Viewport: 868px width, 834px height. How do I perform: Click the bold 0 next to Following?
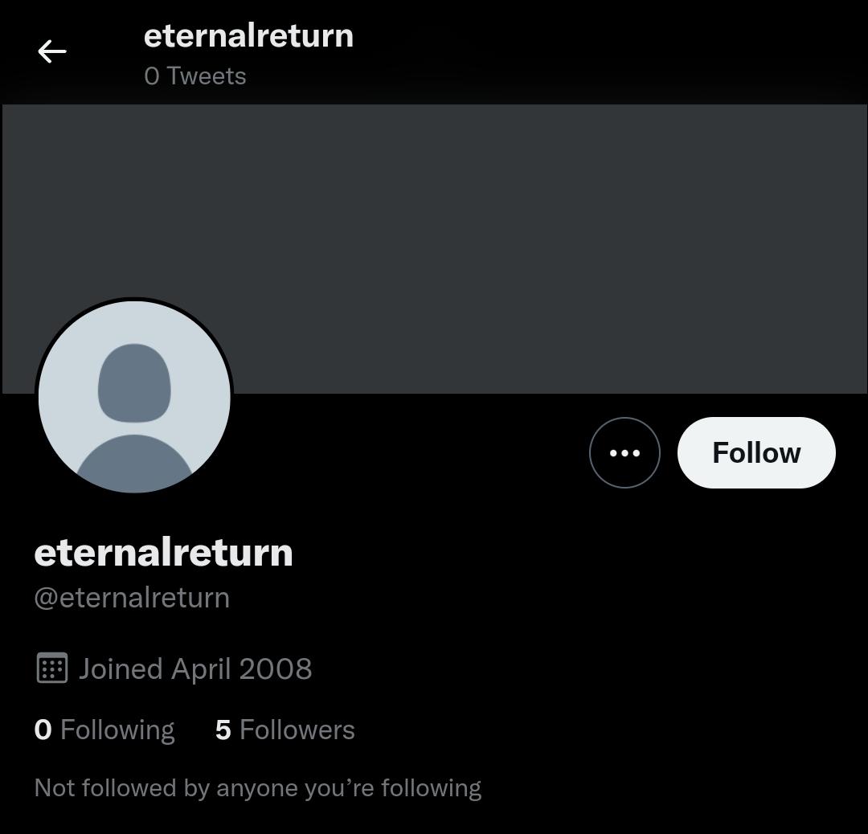(43, 730)
